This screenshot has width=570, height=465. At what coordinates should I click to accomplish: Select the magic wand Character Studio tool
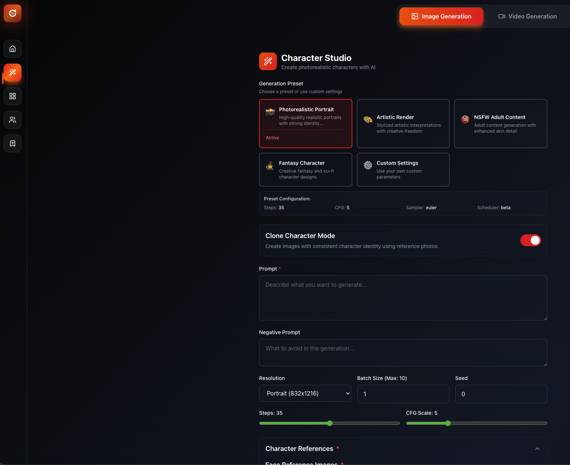click(x=12, y=72)
